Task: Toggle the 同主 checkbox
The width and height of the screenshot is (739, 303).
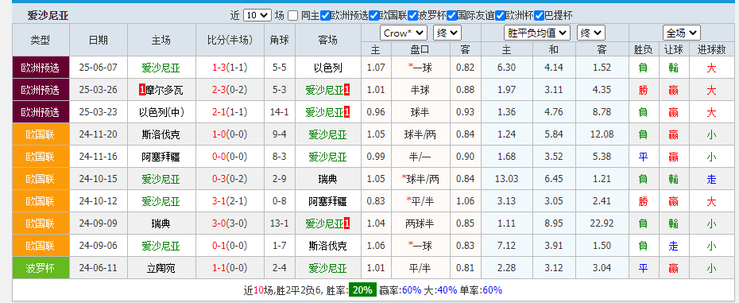Action: (x=293, y=16)
